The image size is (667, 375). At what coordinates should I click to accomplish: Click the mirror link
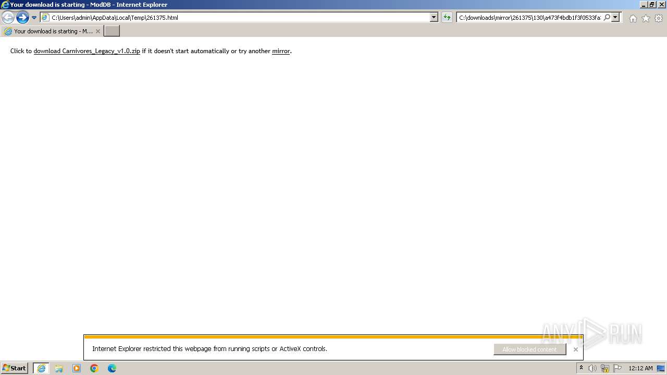[x=281, y=51]
